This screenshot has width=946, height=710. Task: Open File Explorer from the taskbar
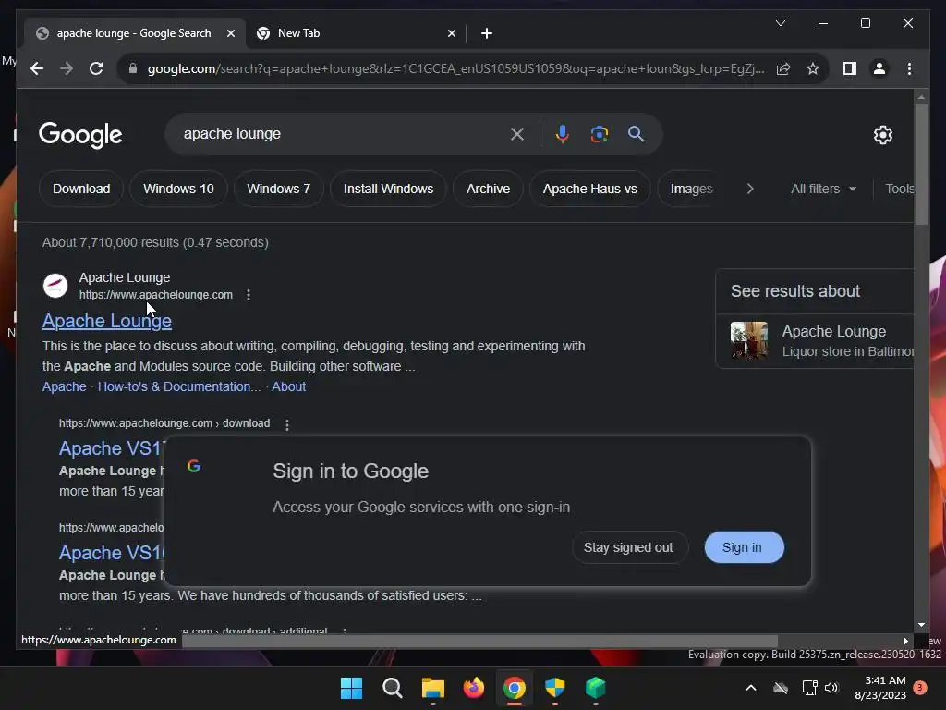[x=432, y=688]
